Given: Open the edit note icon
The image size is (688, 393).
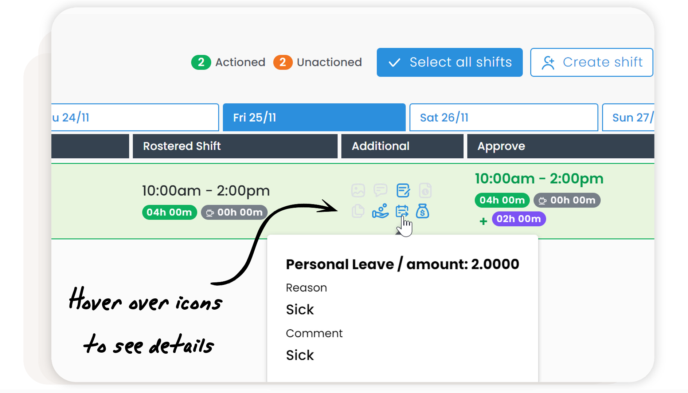Looking at the screenshot, I should (403, 190).
